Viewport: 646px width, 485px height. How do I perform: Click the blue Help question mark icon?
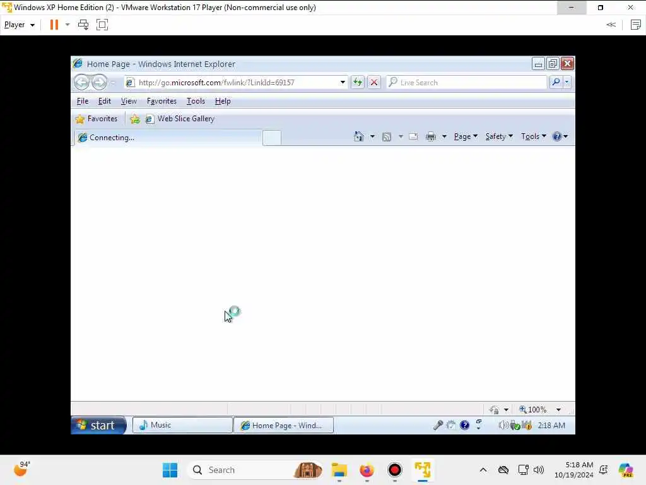556,136
